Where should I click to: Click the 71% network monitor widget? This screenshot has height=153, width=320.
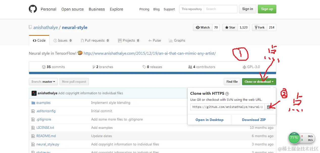click(301, 138)
